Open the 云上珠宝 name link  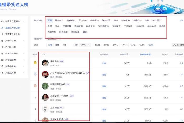(55, 61)
